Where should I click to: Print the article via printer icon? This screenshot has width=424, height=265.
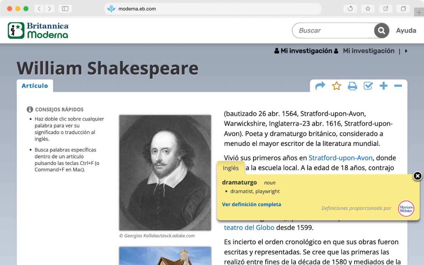tap(352, 86)
